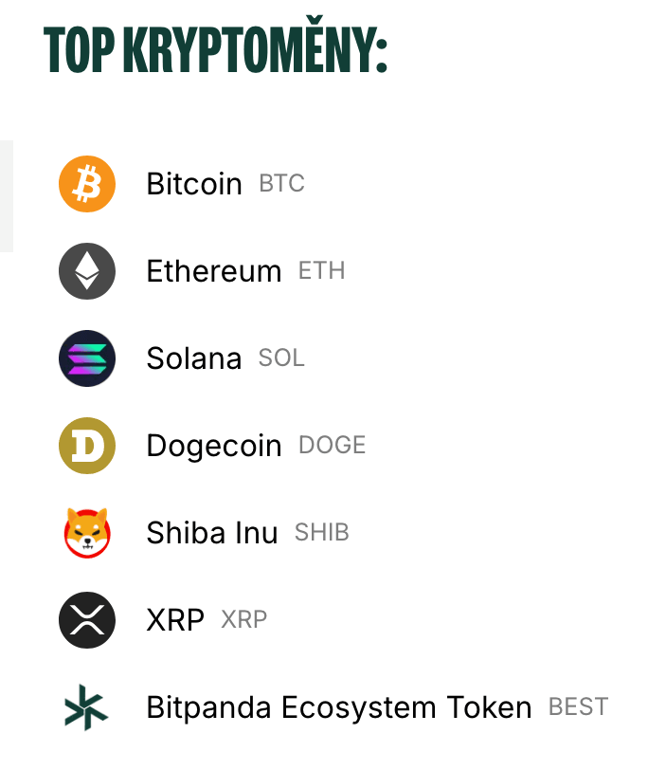
Task: Click the BTC ticker symbol
Action: (281, 184)
